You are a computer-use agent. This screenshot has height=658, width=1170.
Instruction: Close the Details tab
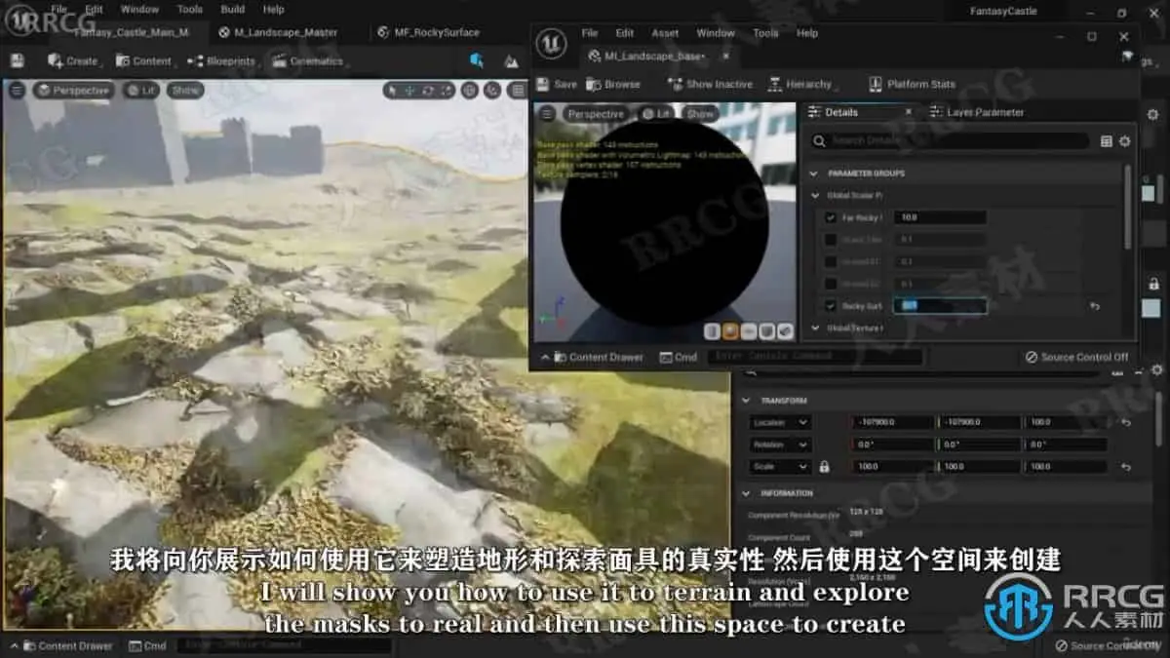(x=908, y=112)
